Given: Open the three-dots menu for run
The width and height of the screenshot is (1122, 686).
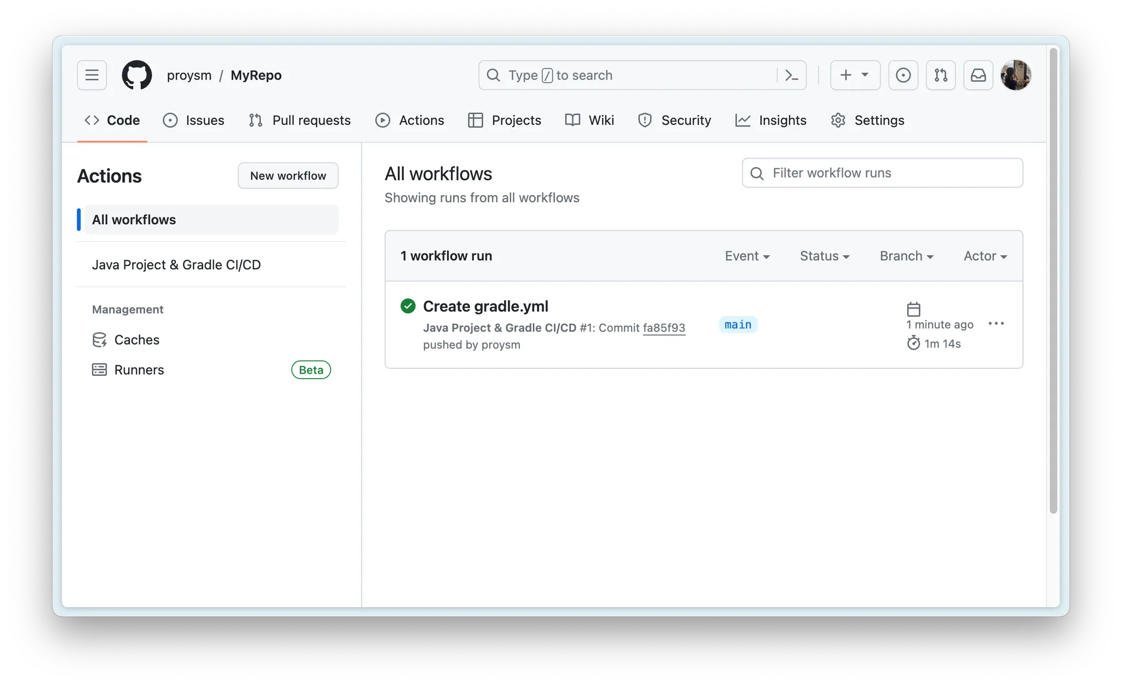Looking at the screenshot, I should pyautogui.click(x=996, y=324).
